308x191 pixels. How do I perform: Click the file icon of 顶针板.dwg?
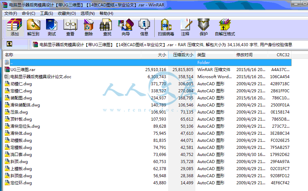tap(7, 119)
